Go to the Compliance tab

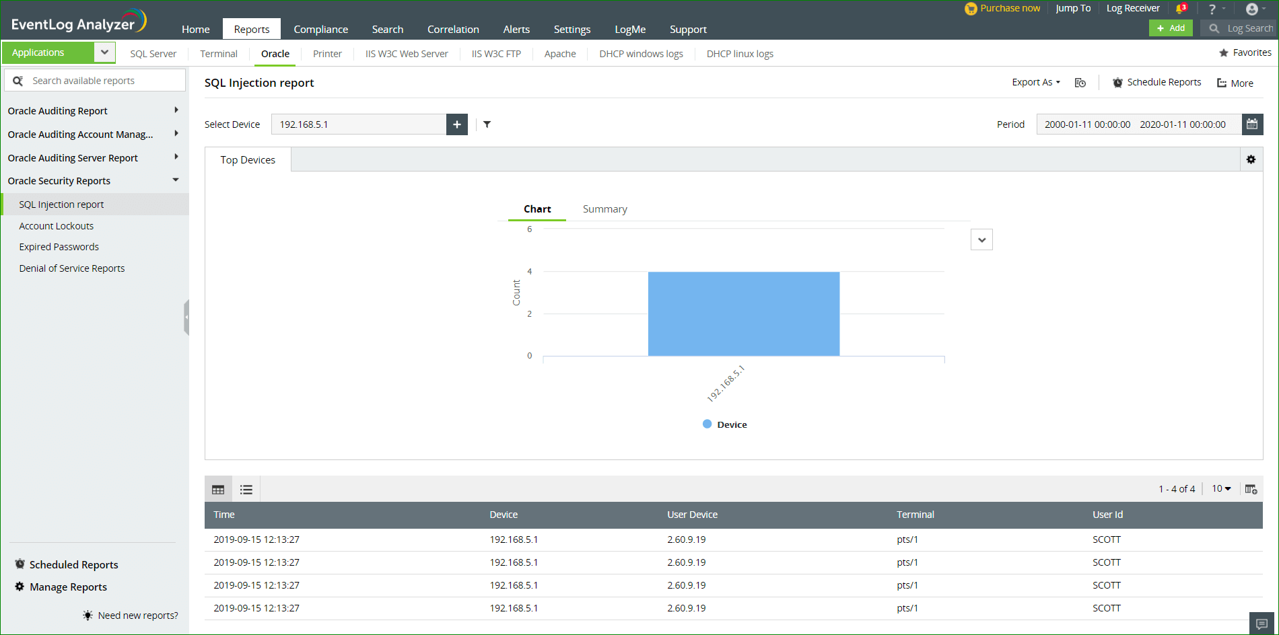point(321,29)
